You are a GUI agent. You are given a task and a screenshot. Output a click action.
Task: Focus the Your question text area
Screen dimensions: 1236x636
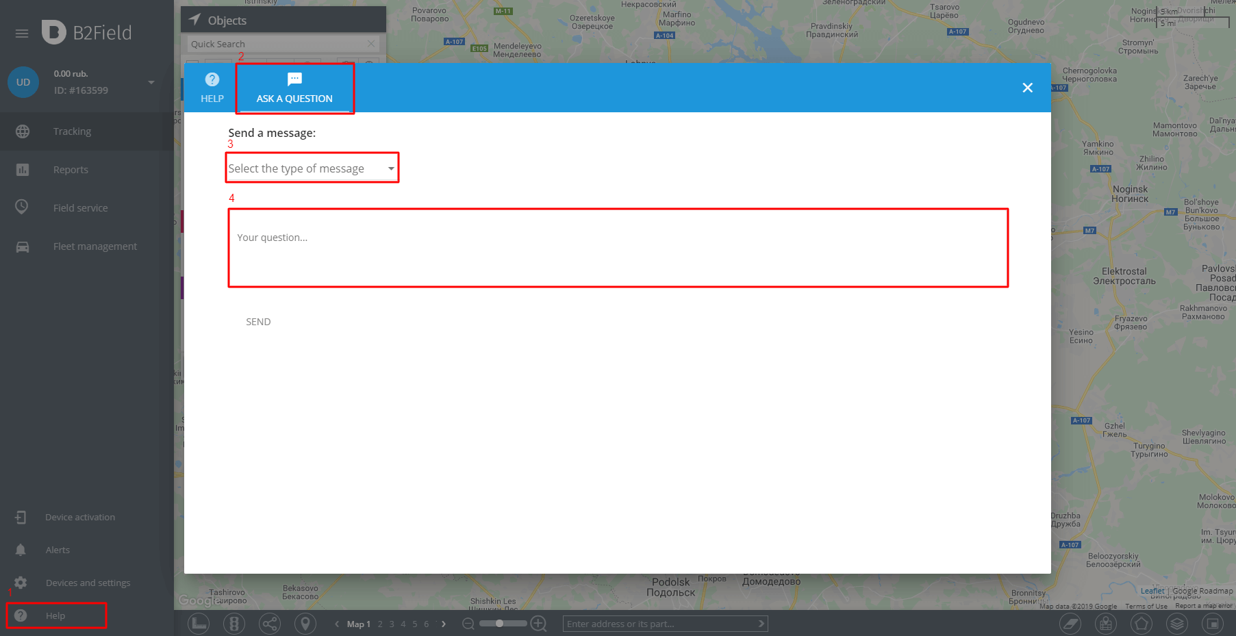(618, 248)
